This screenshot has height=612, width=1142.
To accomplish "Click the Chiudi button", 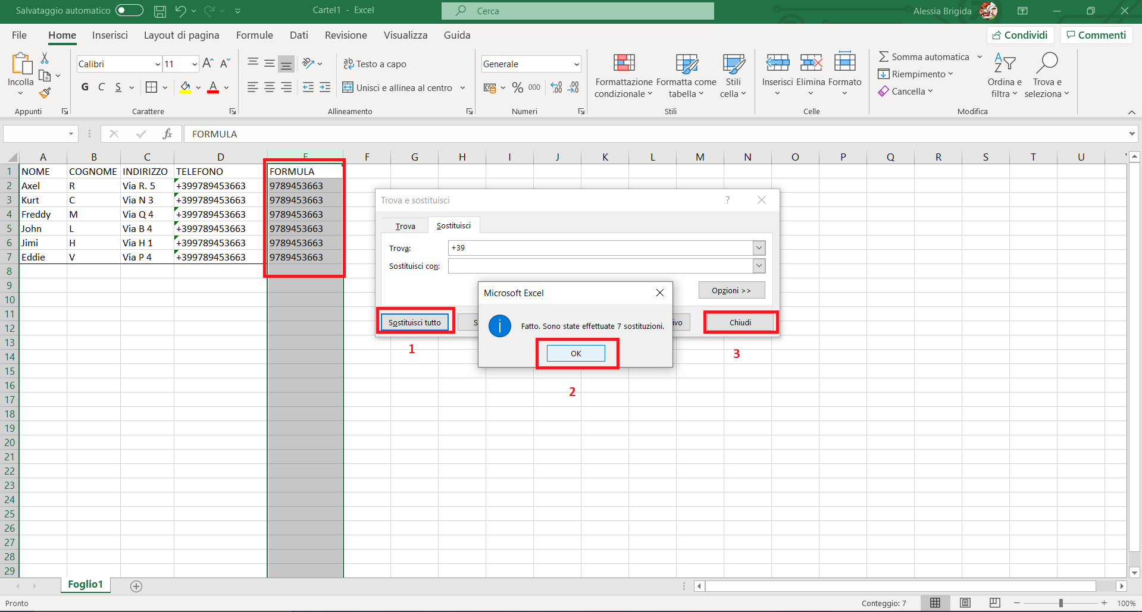I will [740, 322].
